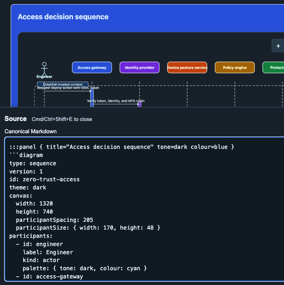The image size is (284, 285).
Task: Click into the Canonical Markdown source editor
Action: tap(144, 209)
